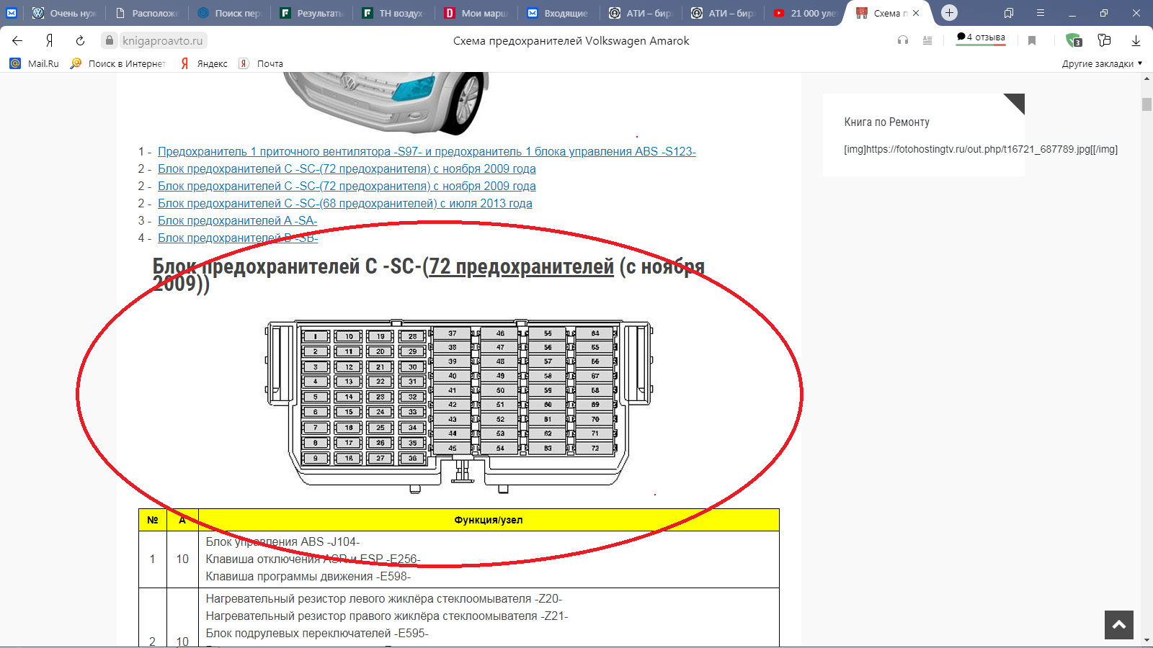The image size is (1153, 648).
Task: Switch to the Поиск пер tab
Action: click(x=229, y=13)
